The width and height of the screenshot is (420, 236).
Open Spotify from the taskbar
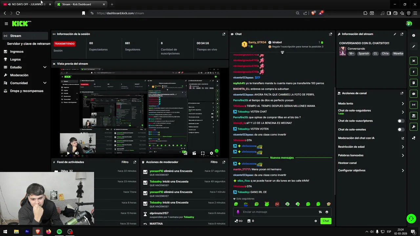[59, 232]
